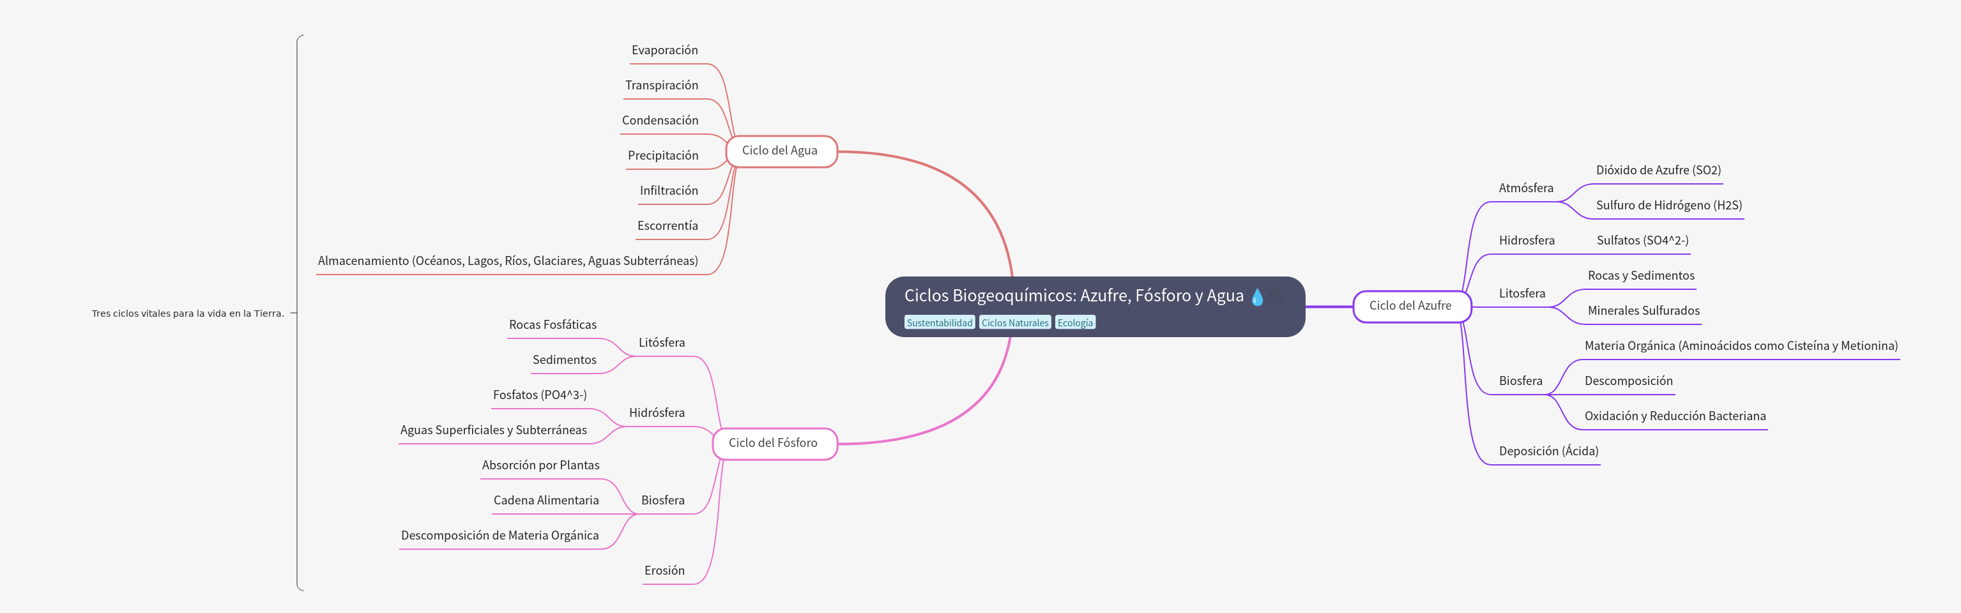This screenshot has height=613, width=1961.
Task: Click the Biosfera node under Azufre
Action: point(1520,381)
